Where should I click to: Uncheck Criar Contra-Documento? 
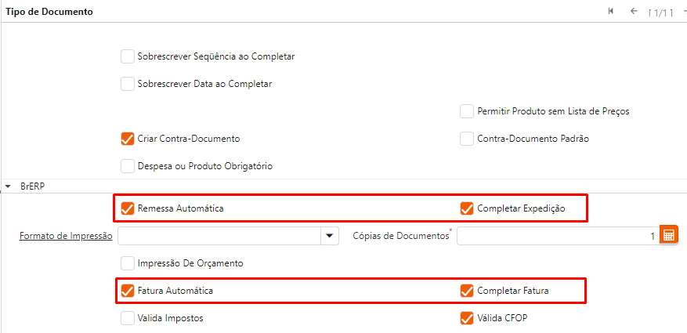[x=128, y=139]
